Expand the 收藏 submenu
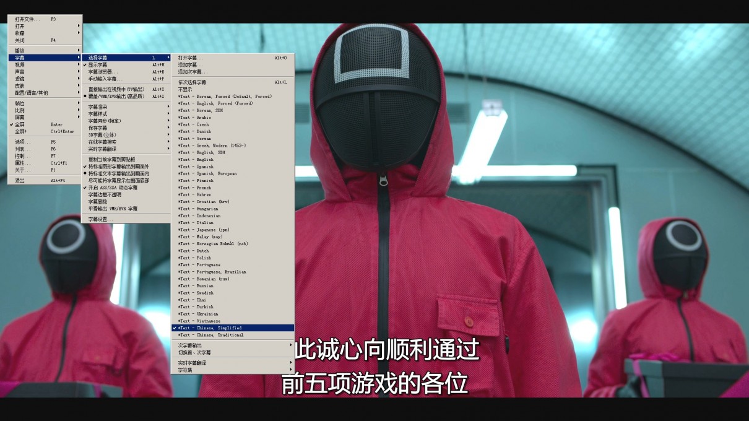The height and width of the screenshot is (421, 749). click(x=45, y=33)
